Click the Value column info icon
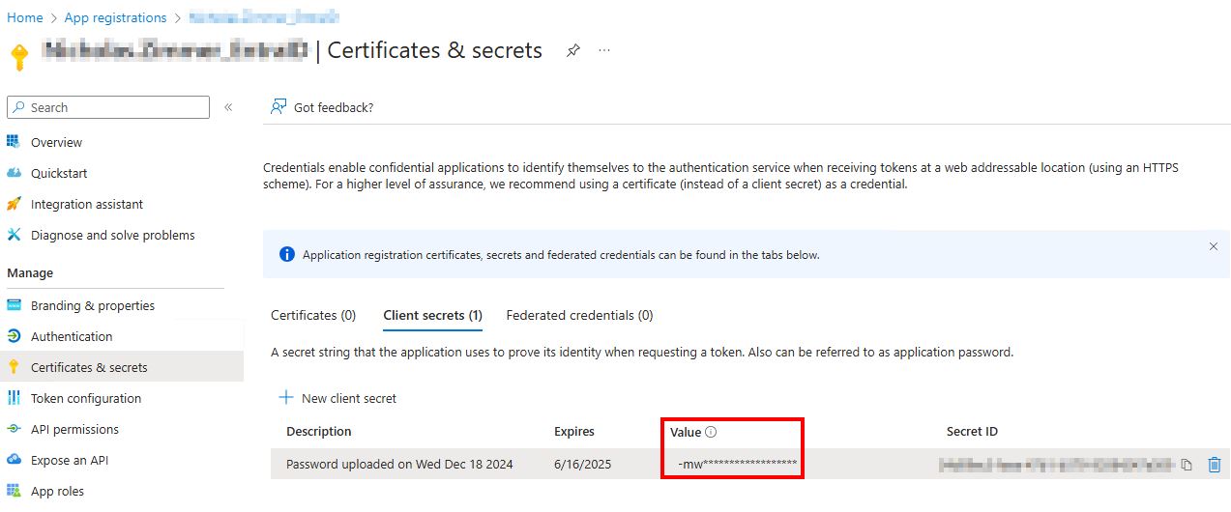The height and width of the screenshot is (512, 1231). coord(711,432)
